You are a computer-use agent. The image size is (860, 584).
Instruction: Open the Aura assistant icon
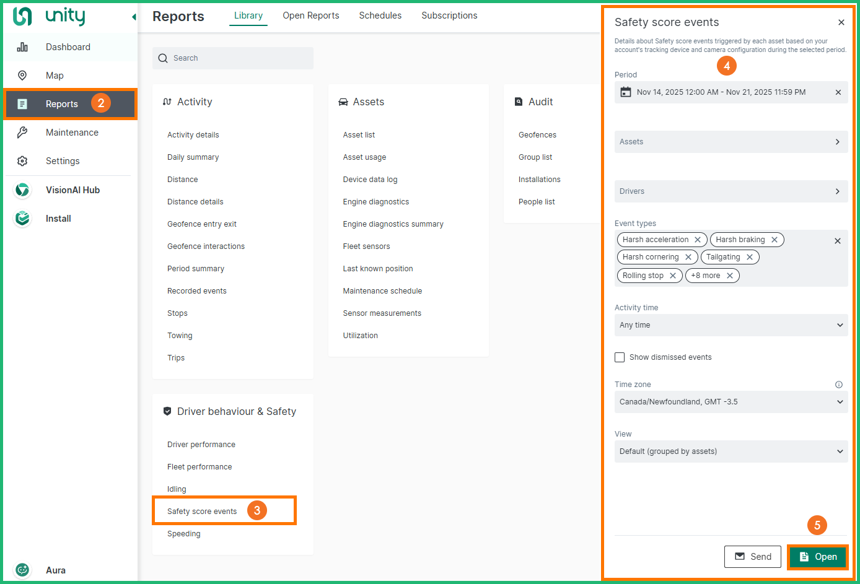coord(22,570)
